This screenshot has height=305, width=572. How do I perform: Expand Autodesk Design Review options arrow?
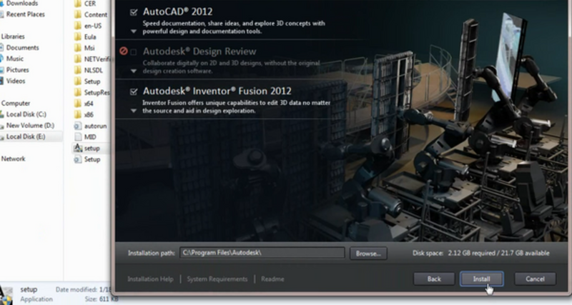134,71
